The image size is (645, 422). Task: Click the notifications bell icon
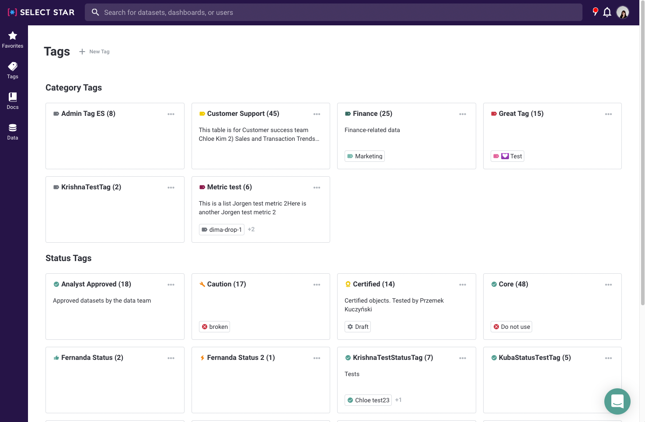coord(607,12)
